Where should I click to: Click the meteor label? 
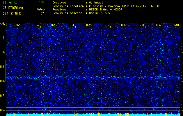click(40, 9)
